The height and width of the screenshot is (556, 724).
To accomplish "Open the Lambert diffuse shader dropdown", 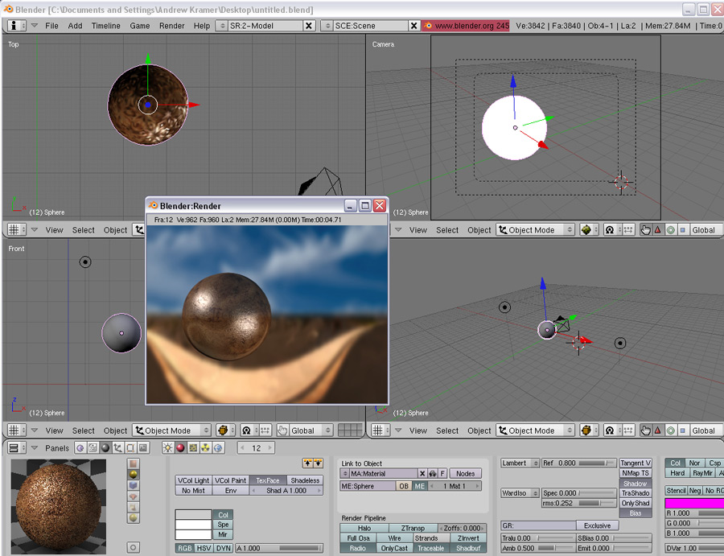I will point(518,463).
